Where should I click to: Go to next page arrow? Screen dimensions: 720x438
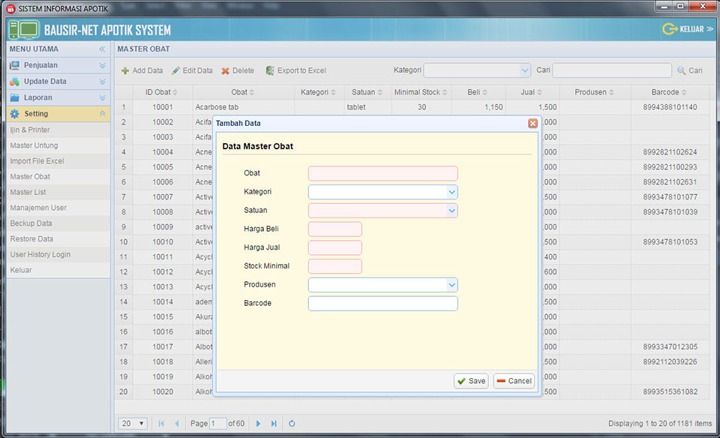pos(258,424)
